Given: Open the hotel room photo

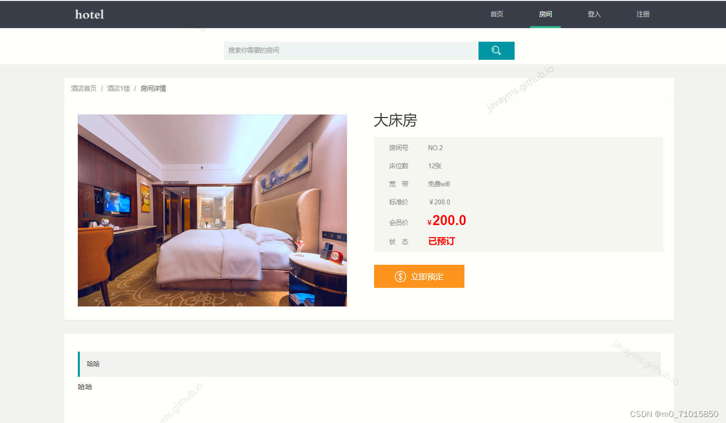Looking at the screenshot, I should [x=212, y=210].
